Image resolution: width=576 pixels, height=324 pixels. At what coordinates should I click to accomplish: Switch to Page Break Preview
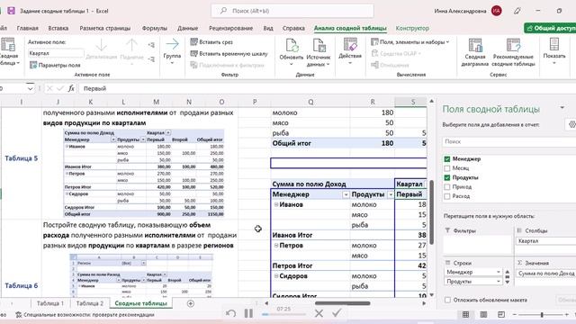(x=501, y=314)
